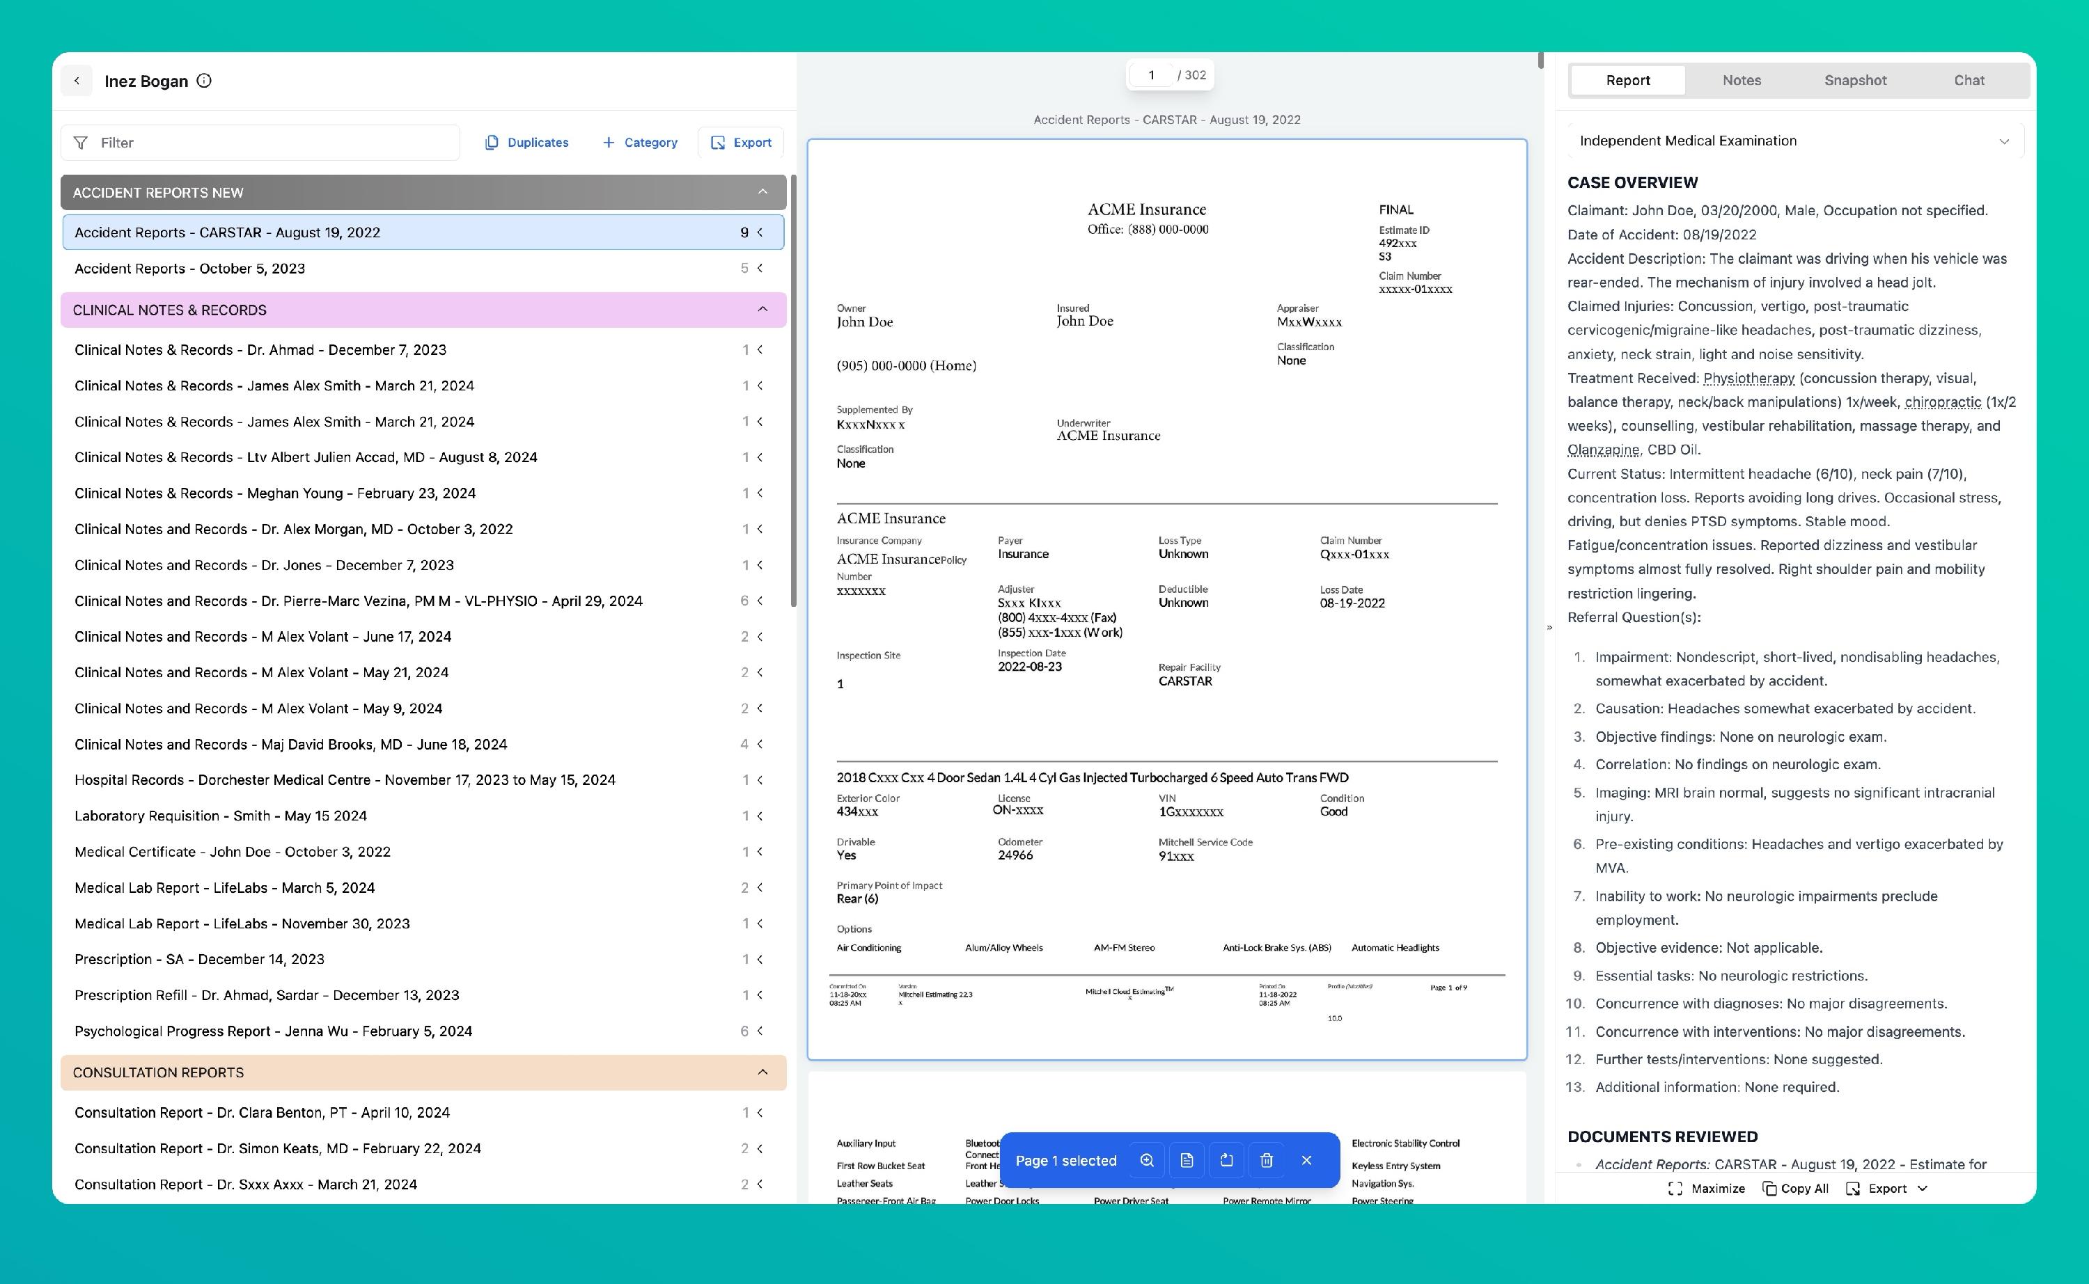Maximize the report panel
This screenshot has height=1284, width=2089.
[1706, 1188]
